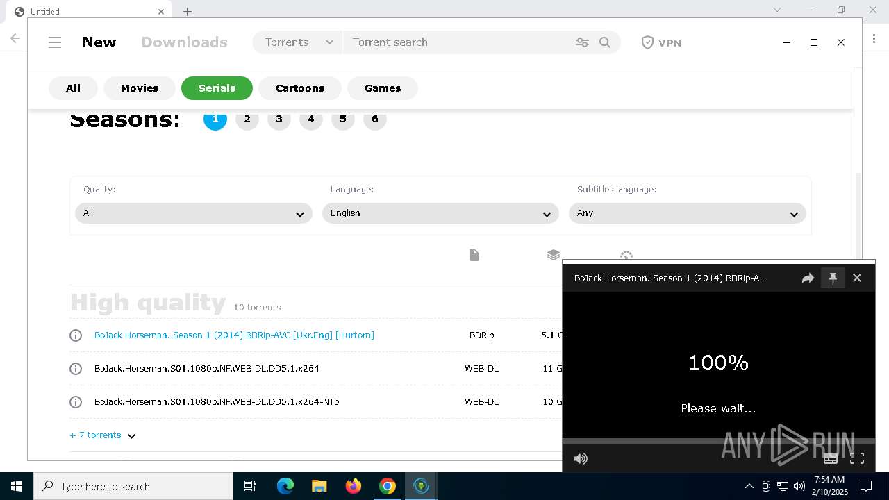Switch to the Serials category
Screen dimensions: 889x500
pos(217,88)
